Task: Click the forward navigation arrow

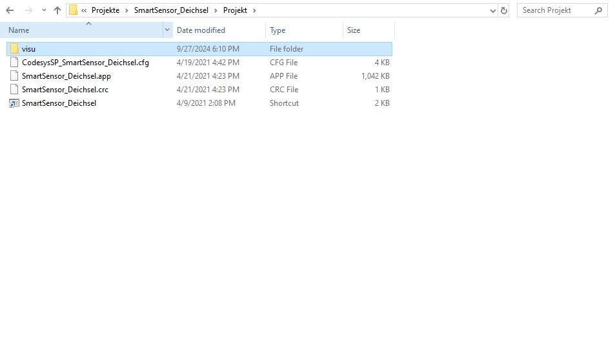Action: click(x=28, y=10)
